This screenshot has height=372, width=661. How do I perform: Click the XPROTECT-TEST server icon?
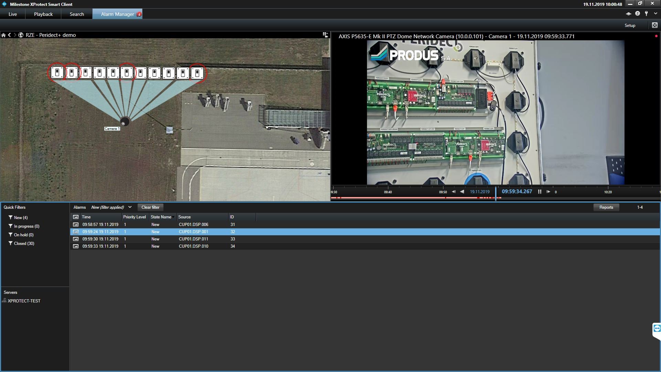[4, 301]
